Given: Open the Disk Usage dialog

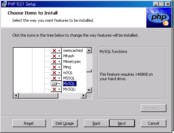Looking at the screenshot, I should pos(65,123).
